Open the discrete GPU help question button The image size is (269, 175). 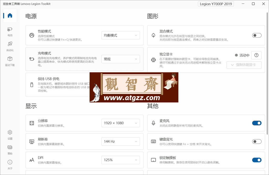click(x=256, y=55)
